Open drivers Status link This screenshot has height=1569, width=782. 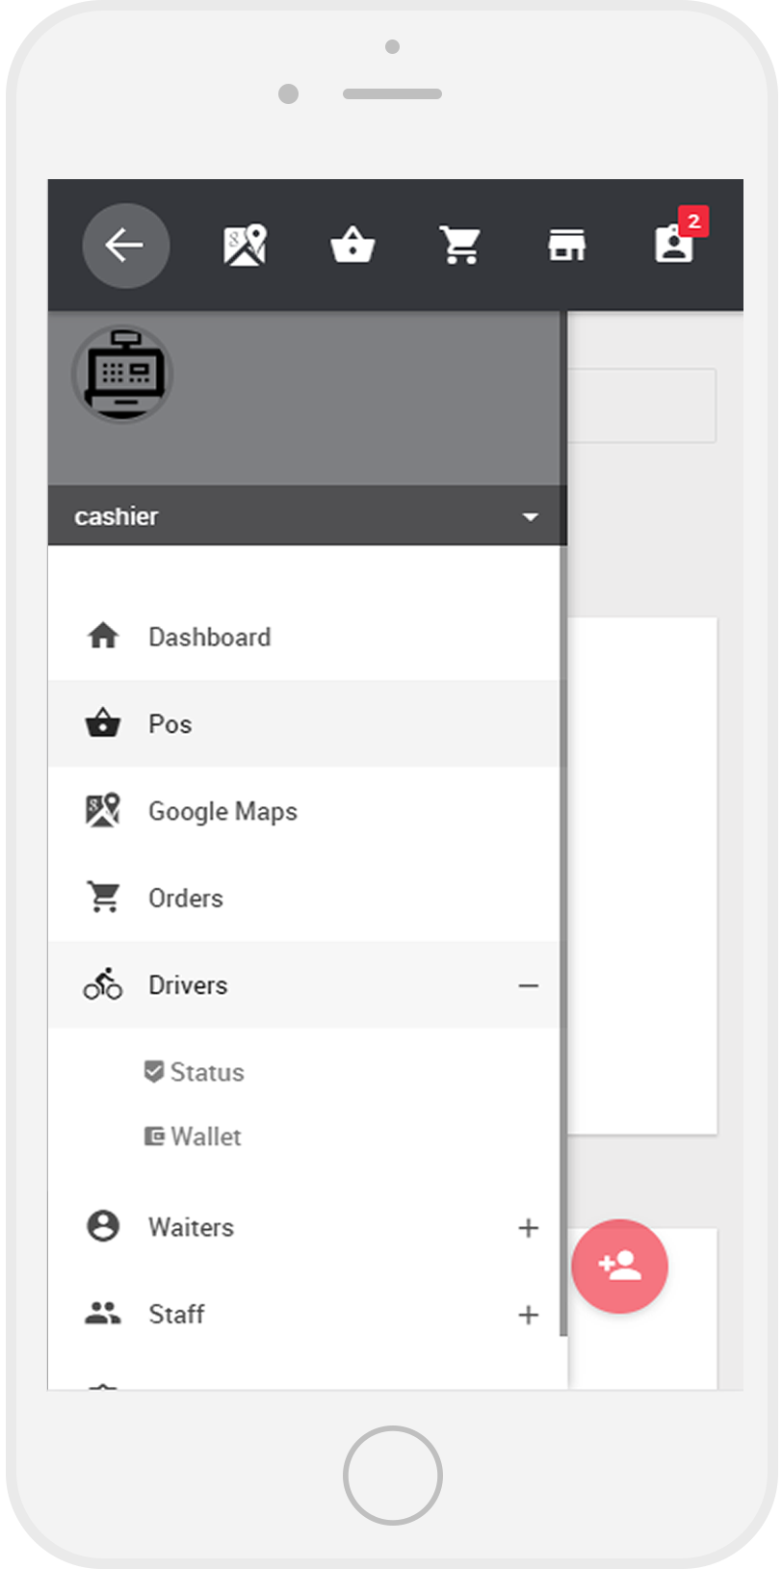point(206,1073)
